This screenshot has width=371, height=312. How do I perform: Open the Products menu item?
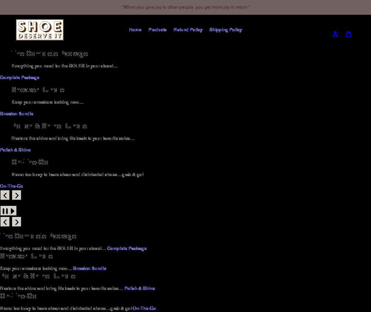[158, 30]
